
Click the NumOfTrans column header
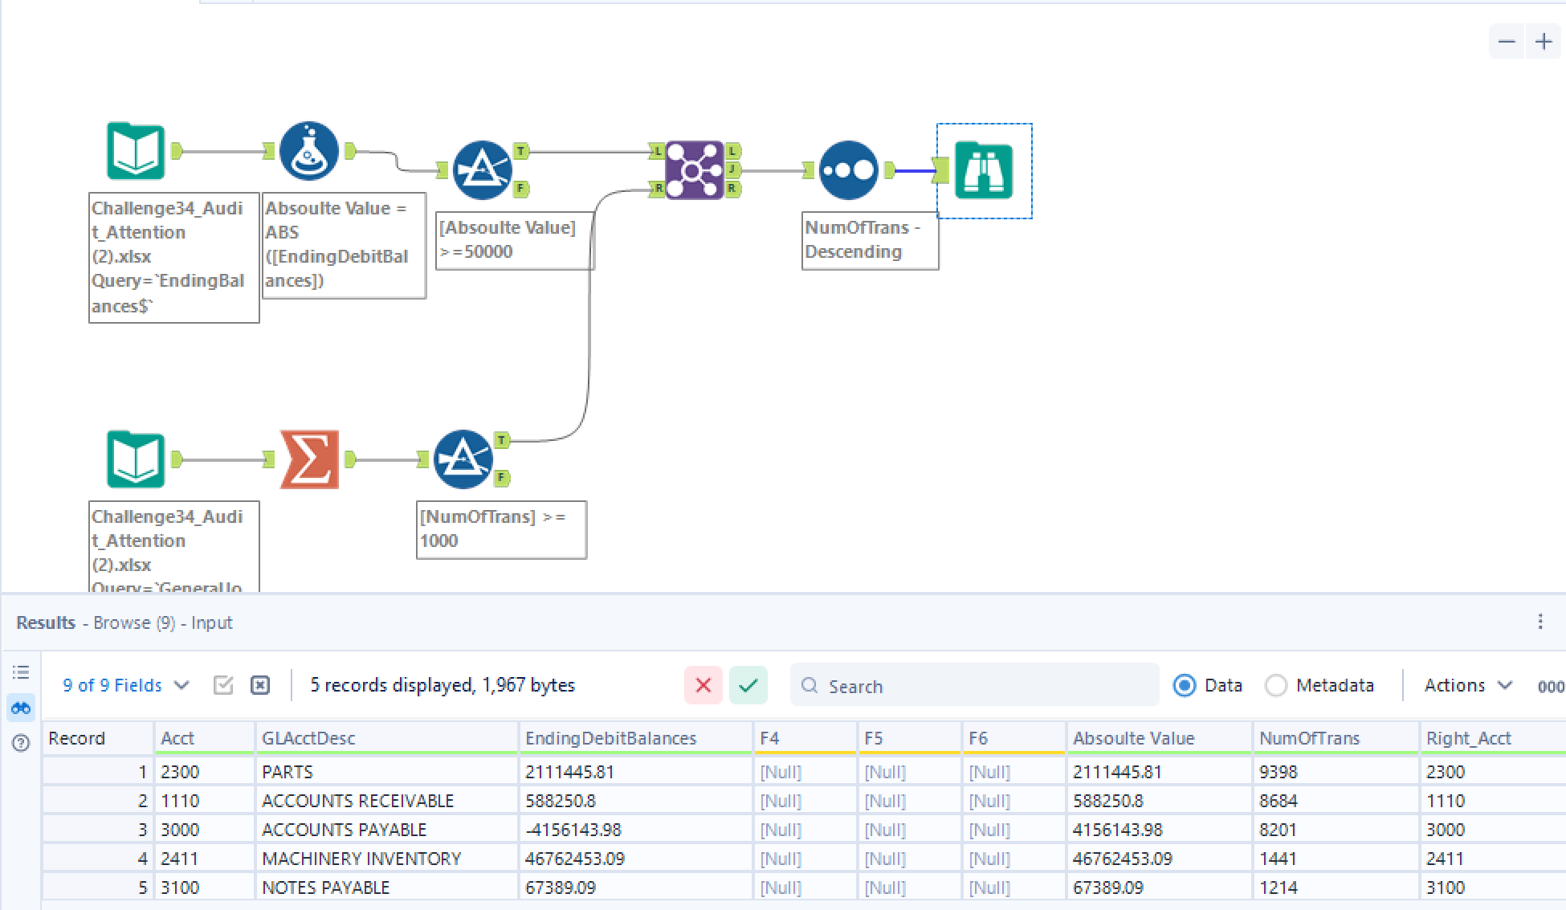coord(1336,738)
